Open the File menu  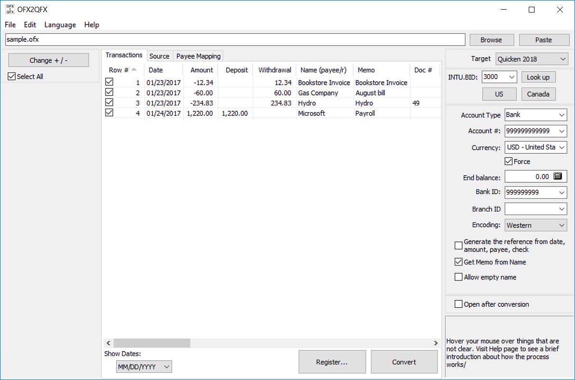pos(10,25)
